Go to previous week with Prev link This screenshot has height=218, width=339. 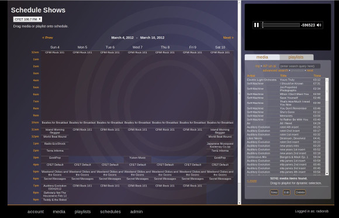[x=47, y=38]
